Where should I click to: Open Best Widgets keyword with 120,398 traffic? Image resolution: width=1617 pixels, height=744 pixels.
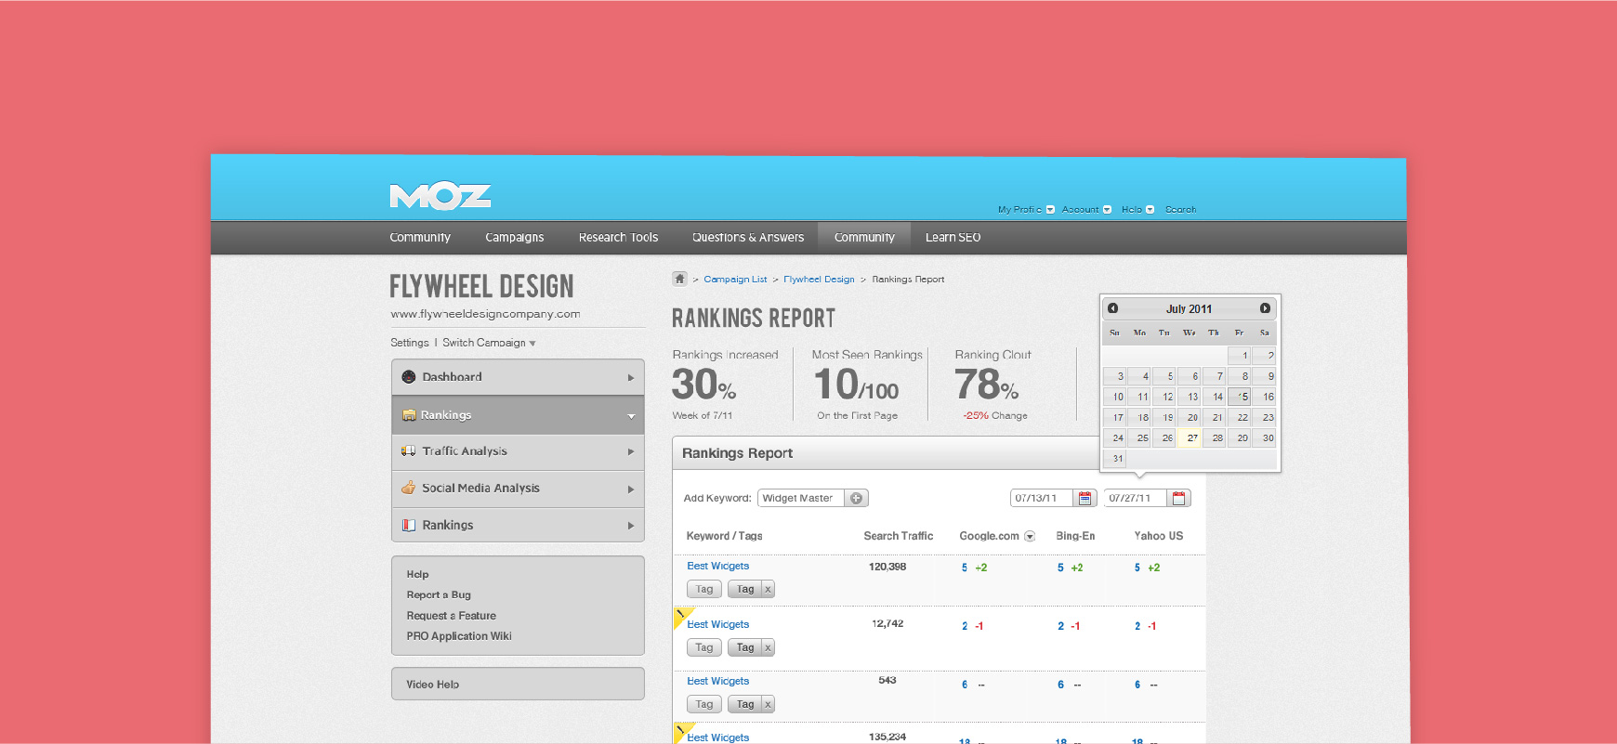pos(717,567)
